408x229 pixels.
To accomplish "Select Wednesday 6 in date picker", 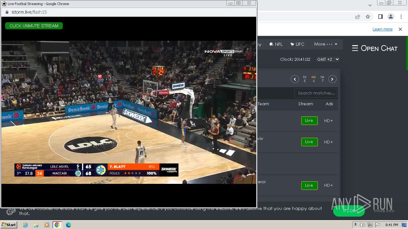I will click(314, 79).
